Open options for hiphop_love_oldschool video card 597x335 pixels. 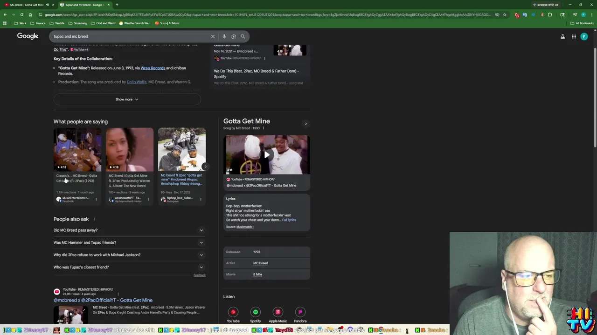click(x=201, y=199)
